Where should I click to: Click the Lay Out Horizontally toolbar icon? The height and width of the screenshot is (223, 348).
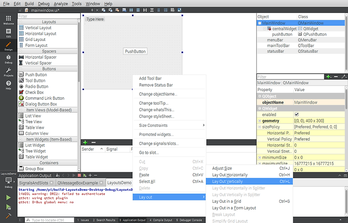coord(131,10)
